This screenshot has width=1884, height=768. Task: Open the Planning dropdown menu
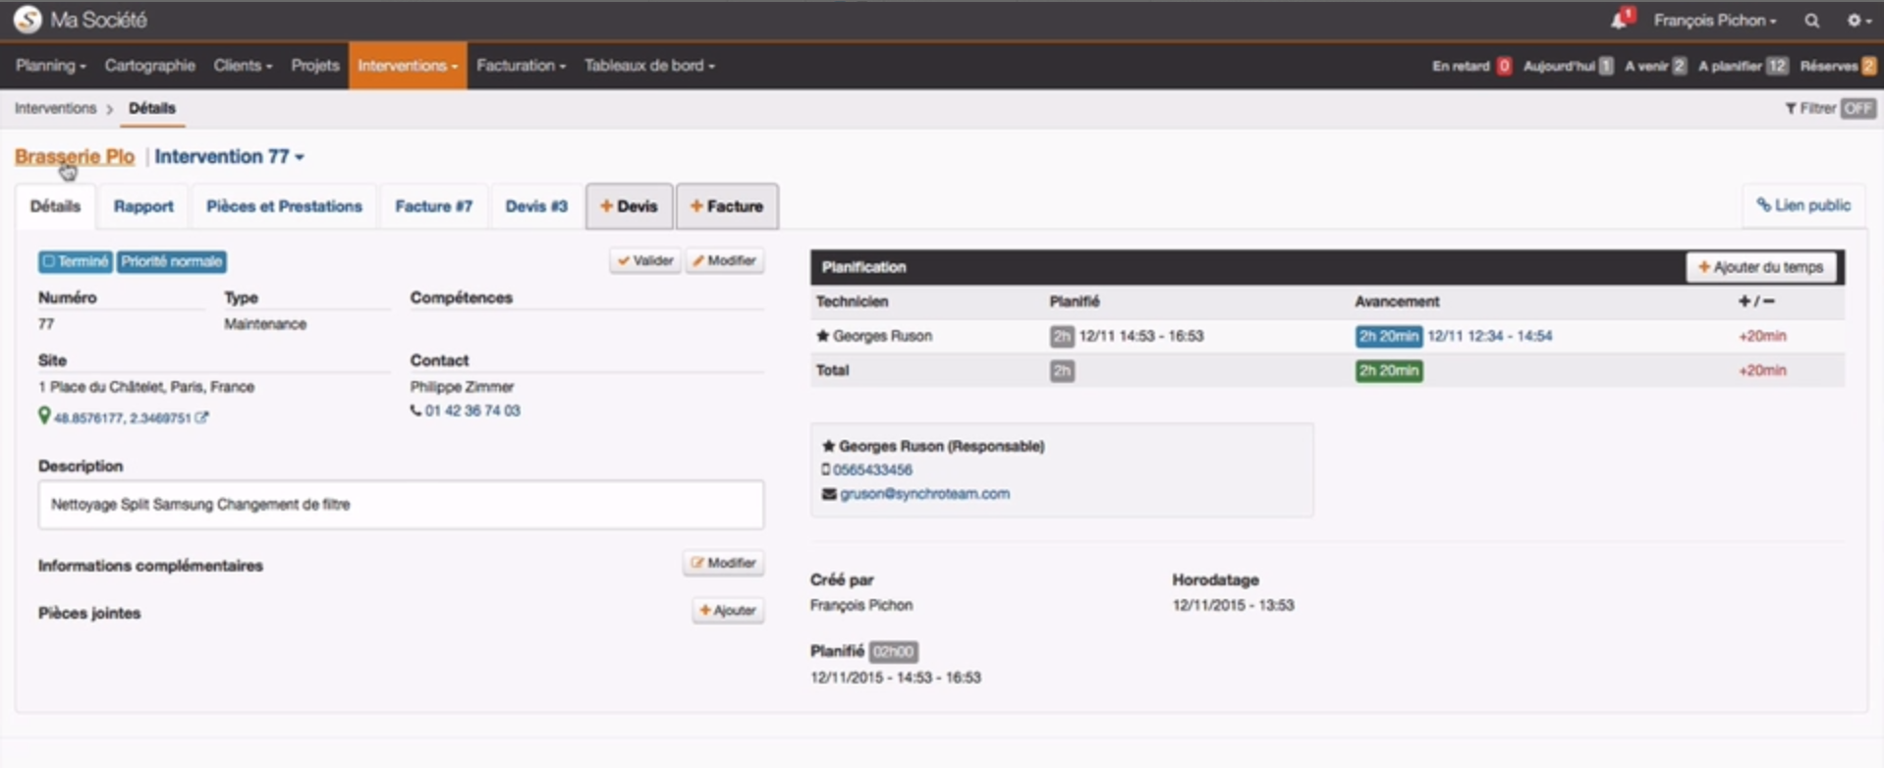(50, 66)
